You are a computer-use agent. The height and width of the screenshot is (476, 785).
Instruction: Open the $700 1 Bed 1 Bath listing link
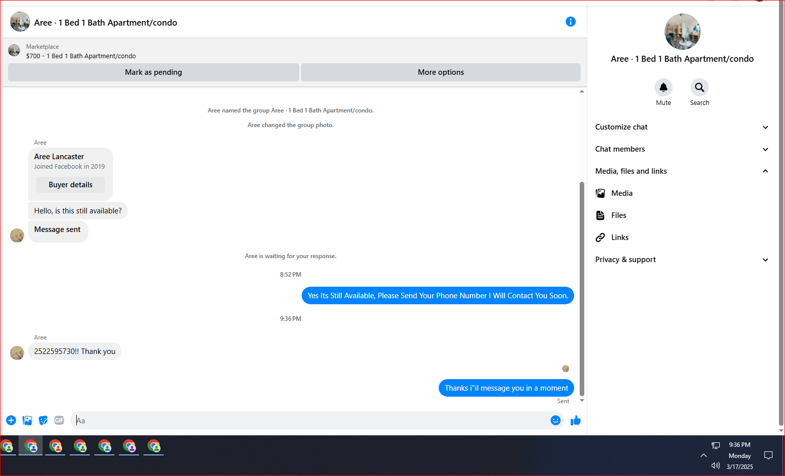tap(81, 56)
